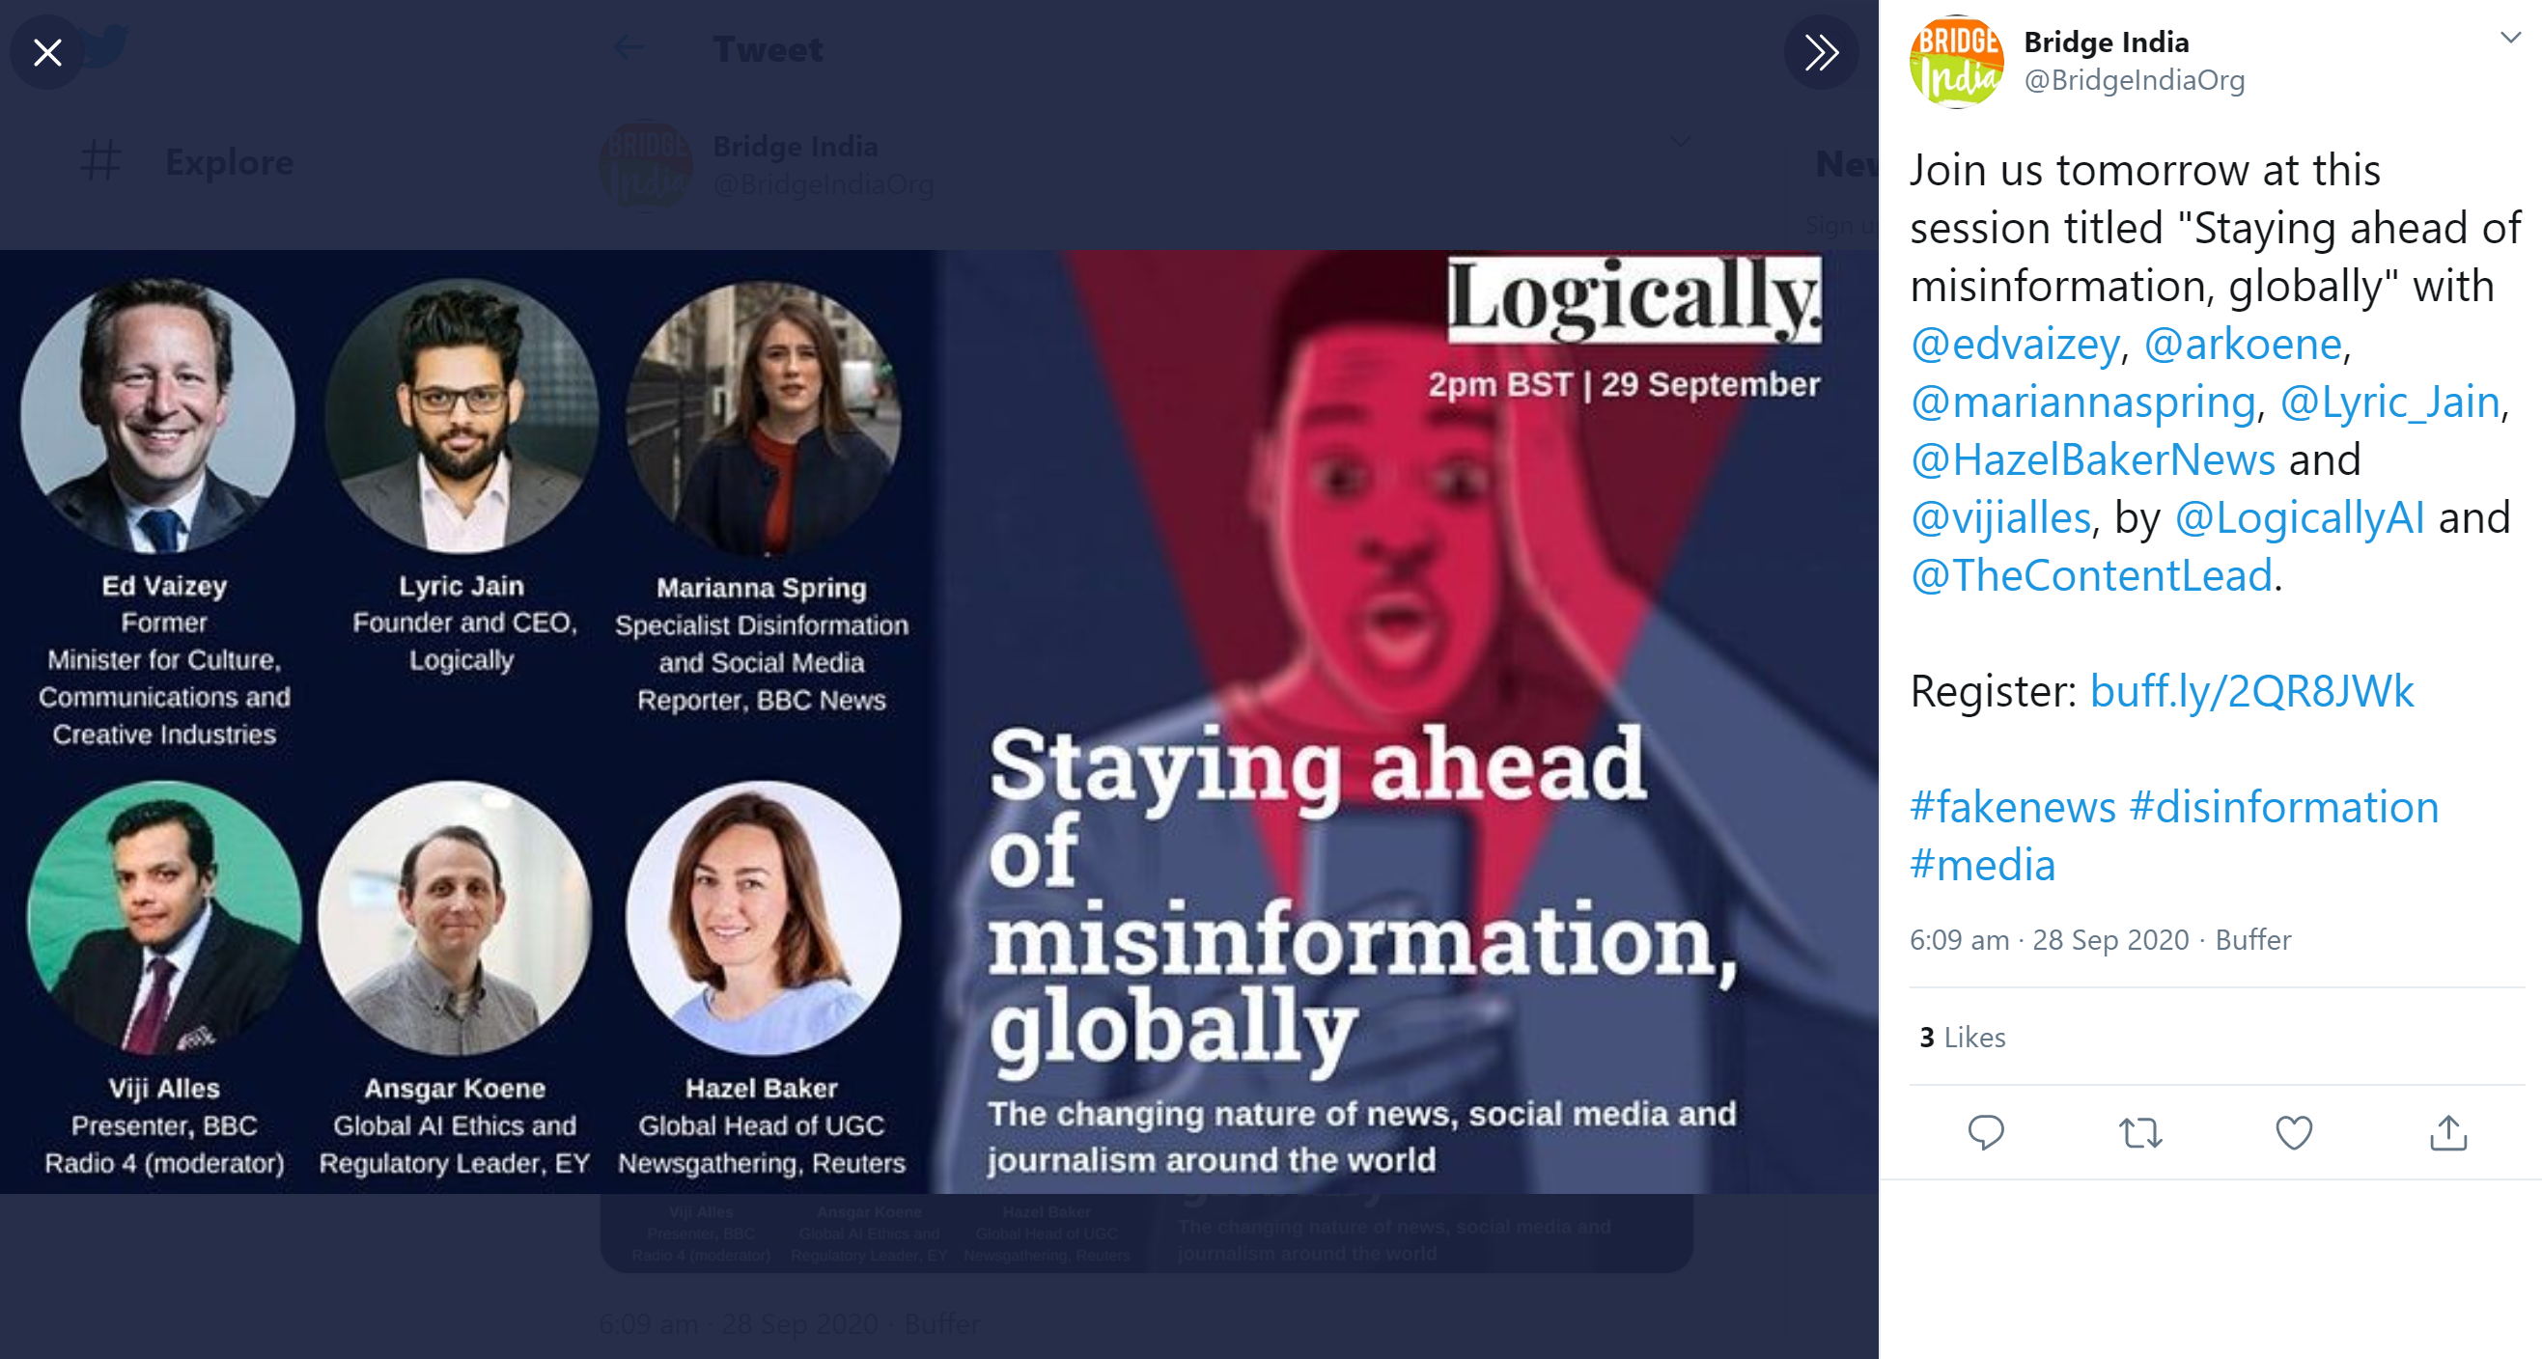Click the retweet icon

(x=2140, y=1132)
